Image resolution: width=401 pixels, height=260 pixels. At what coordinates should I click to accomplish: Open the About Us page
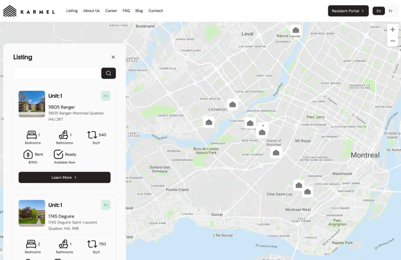pos(91,11)
